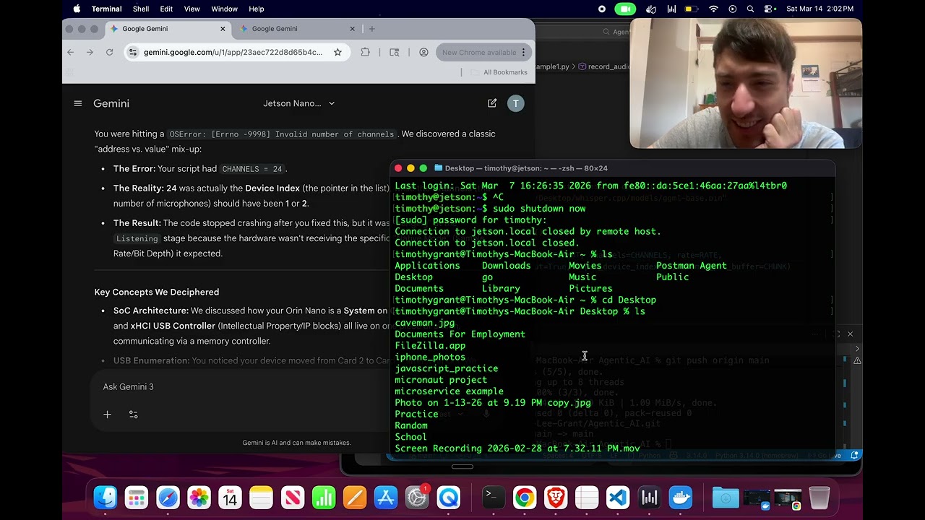Click 'Screen Recording 2026-02-28' line in terminal
Viewport: 925px width, 520px height.
[x=517, y=448]
